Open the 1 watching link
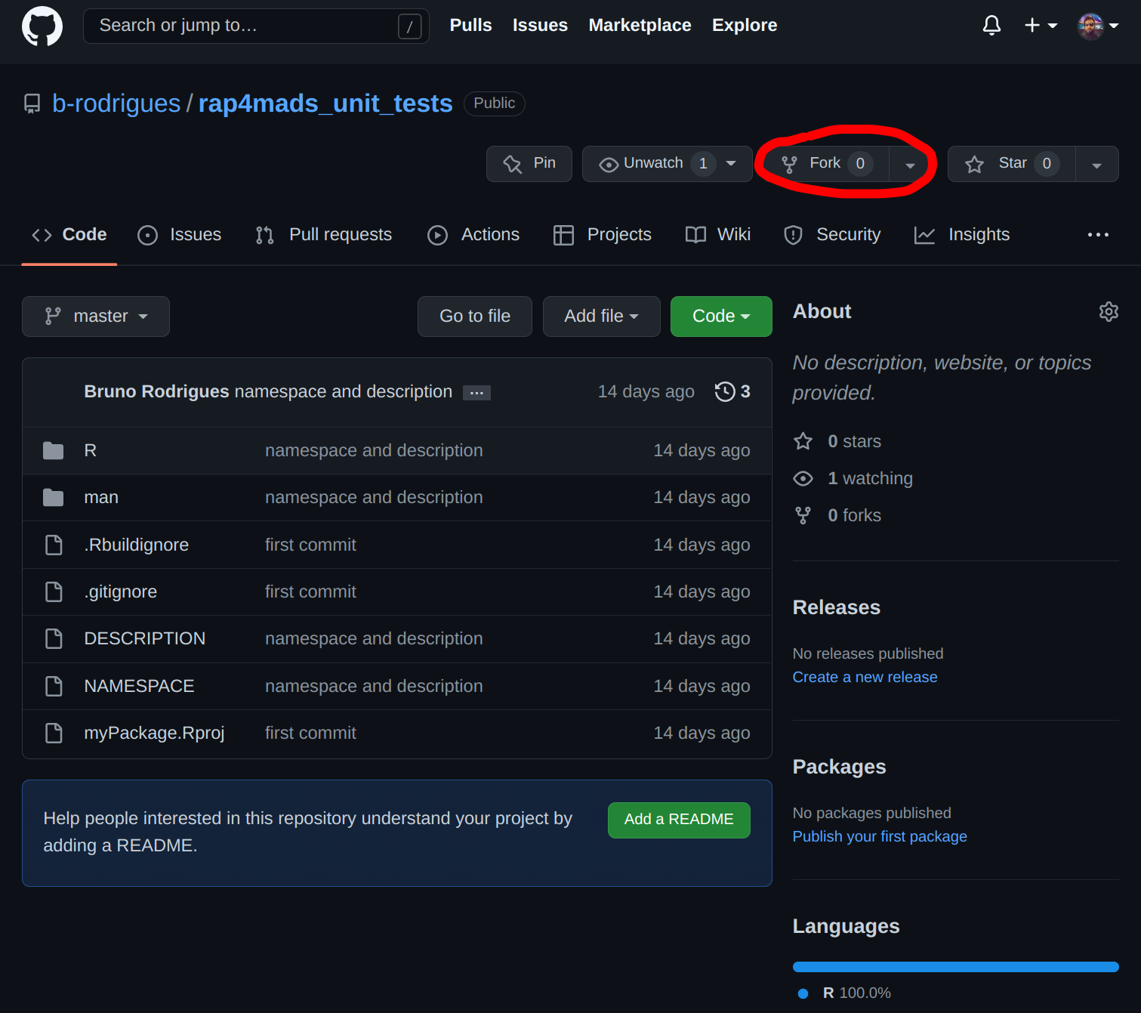The image size is (1141, 1013). point(853,478)
